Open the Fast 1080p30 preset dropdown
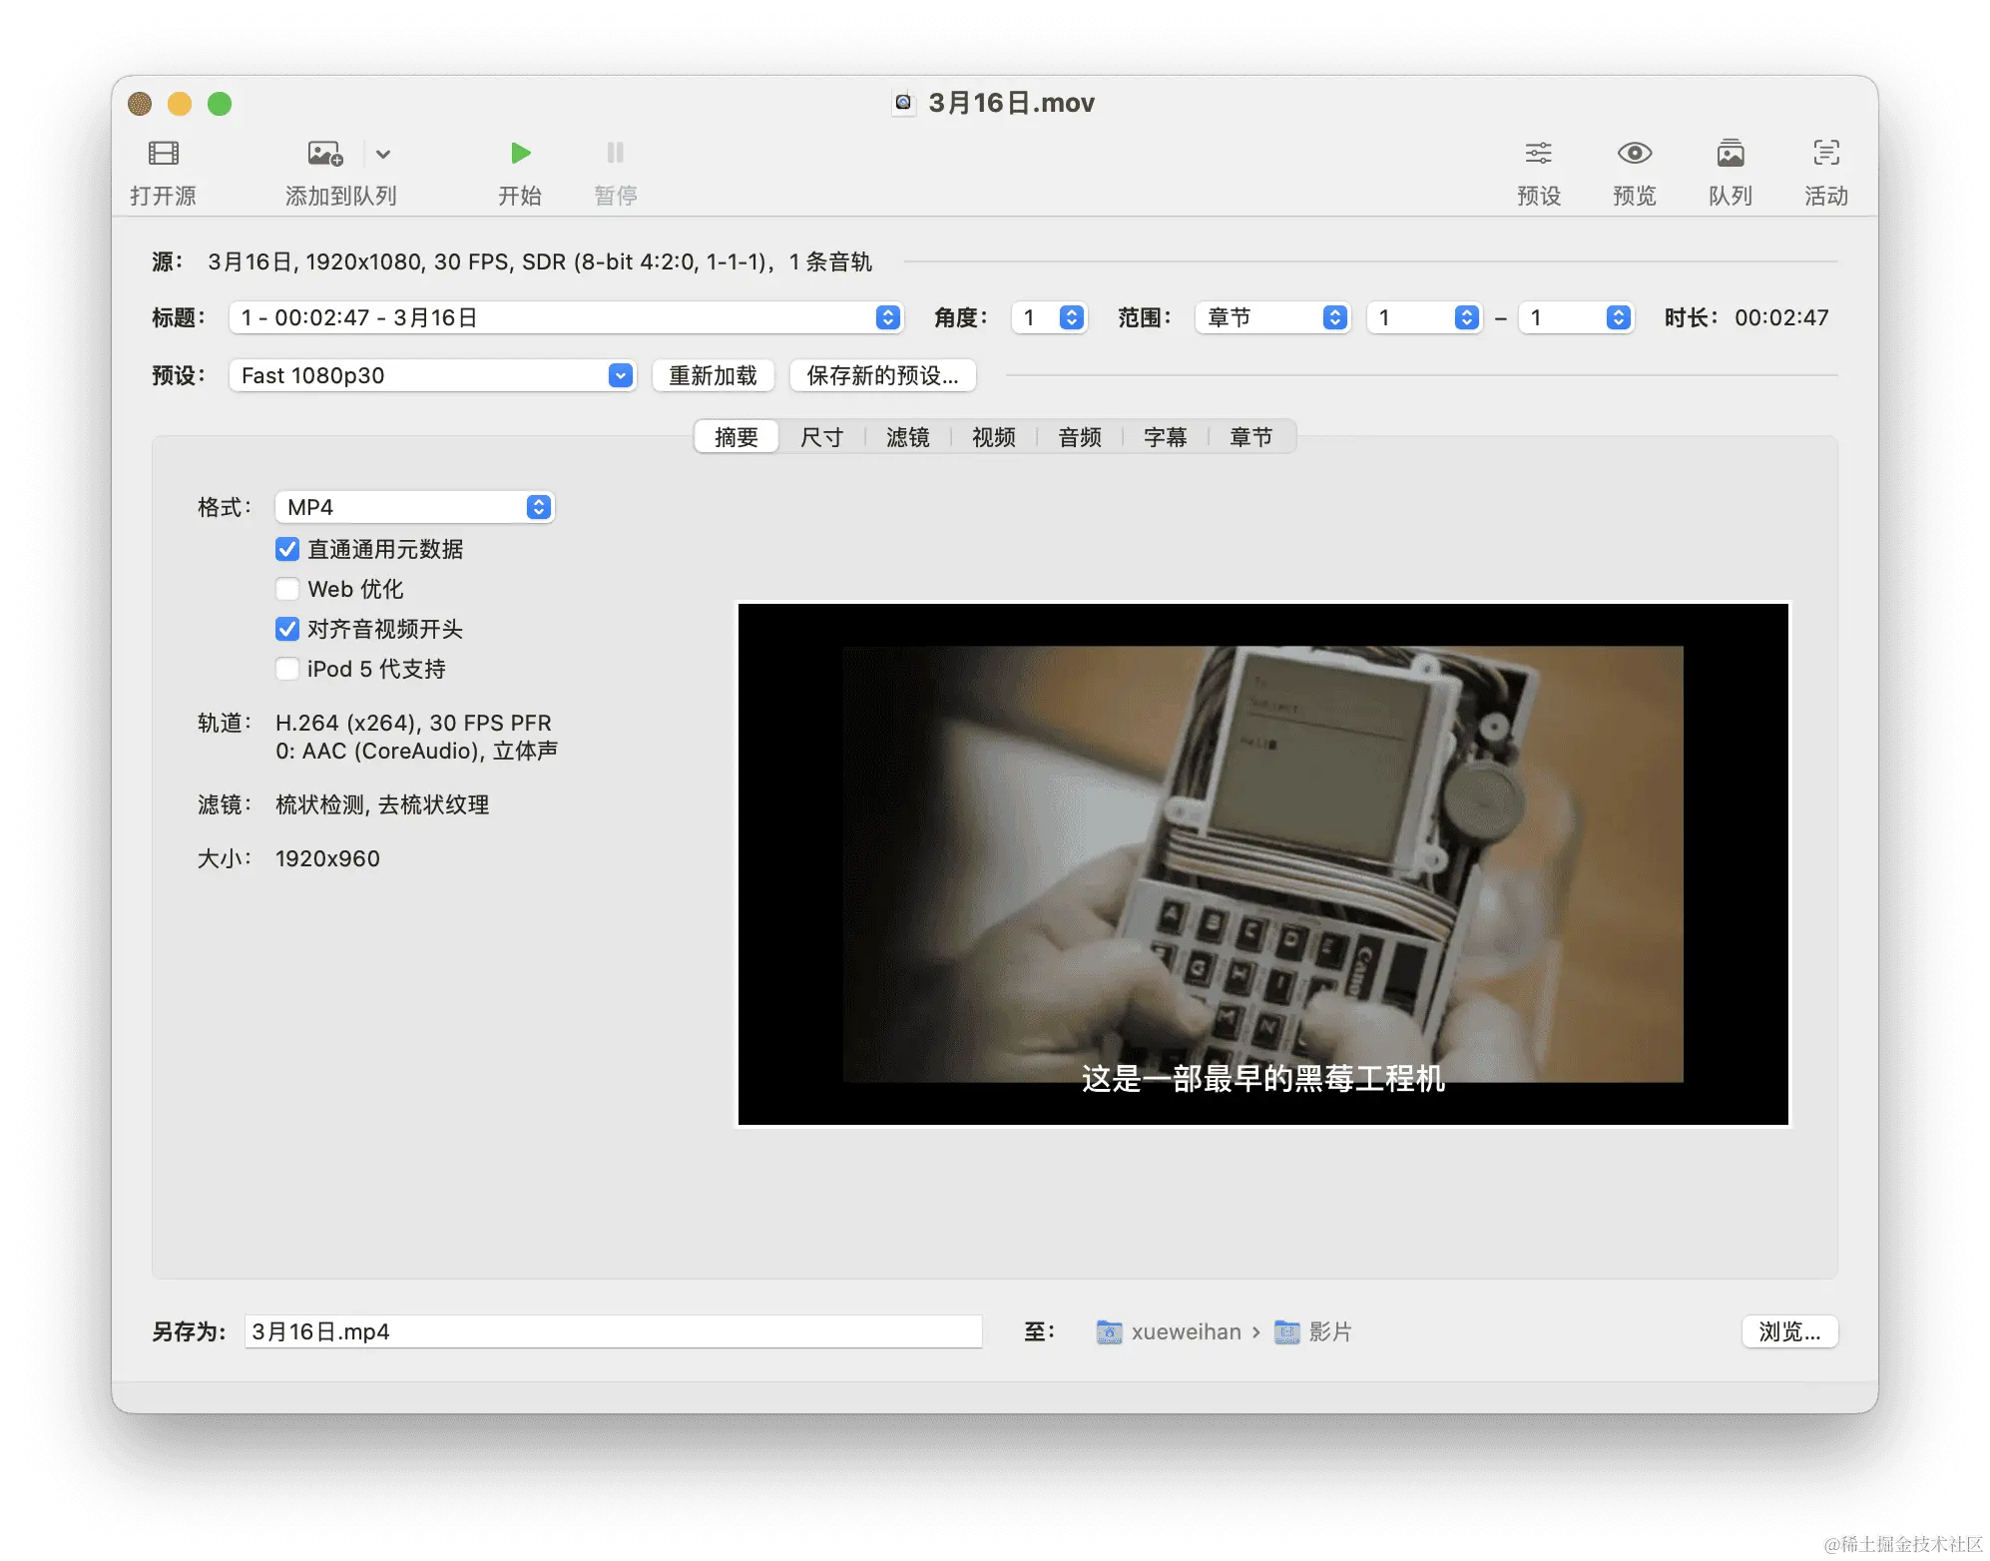This screenshot has width=1990, height=1561. [x=620, y=375]
